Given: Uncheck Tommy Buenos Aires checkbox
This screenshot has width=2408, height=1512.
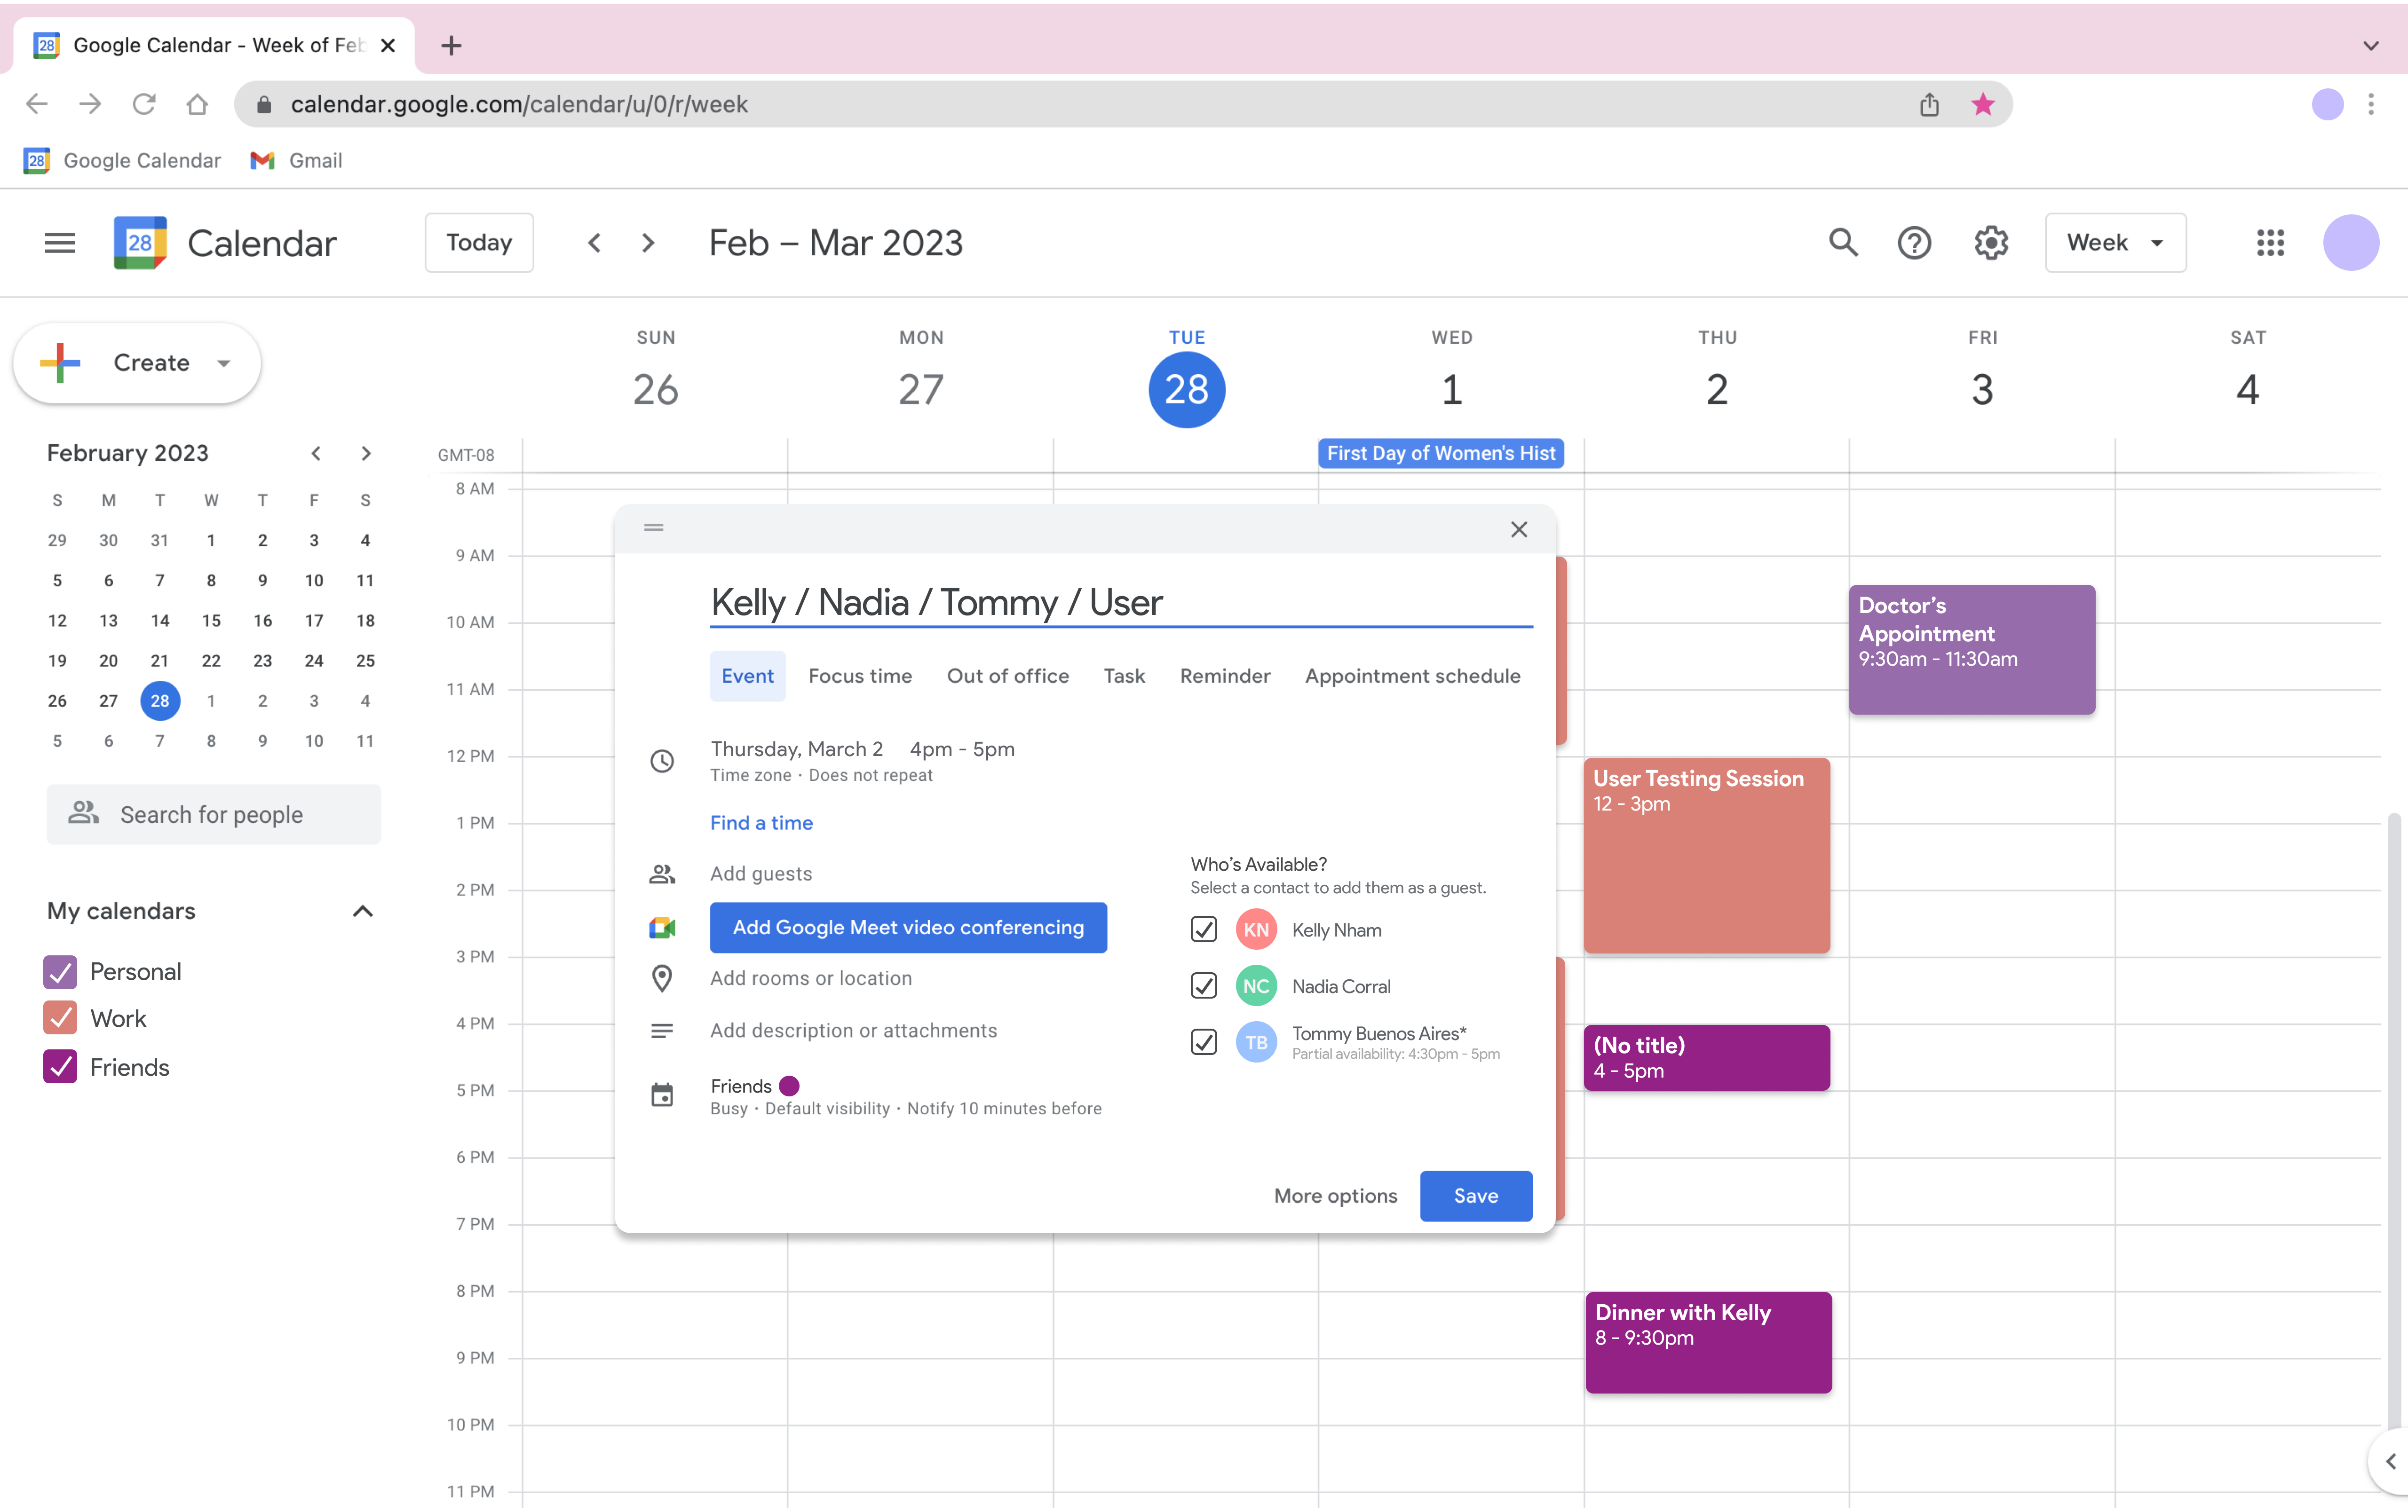Looking at the screenshot, I should 1204,1042.
